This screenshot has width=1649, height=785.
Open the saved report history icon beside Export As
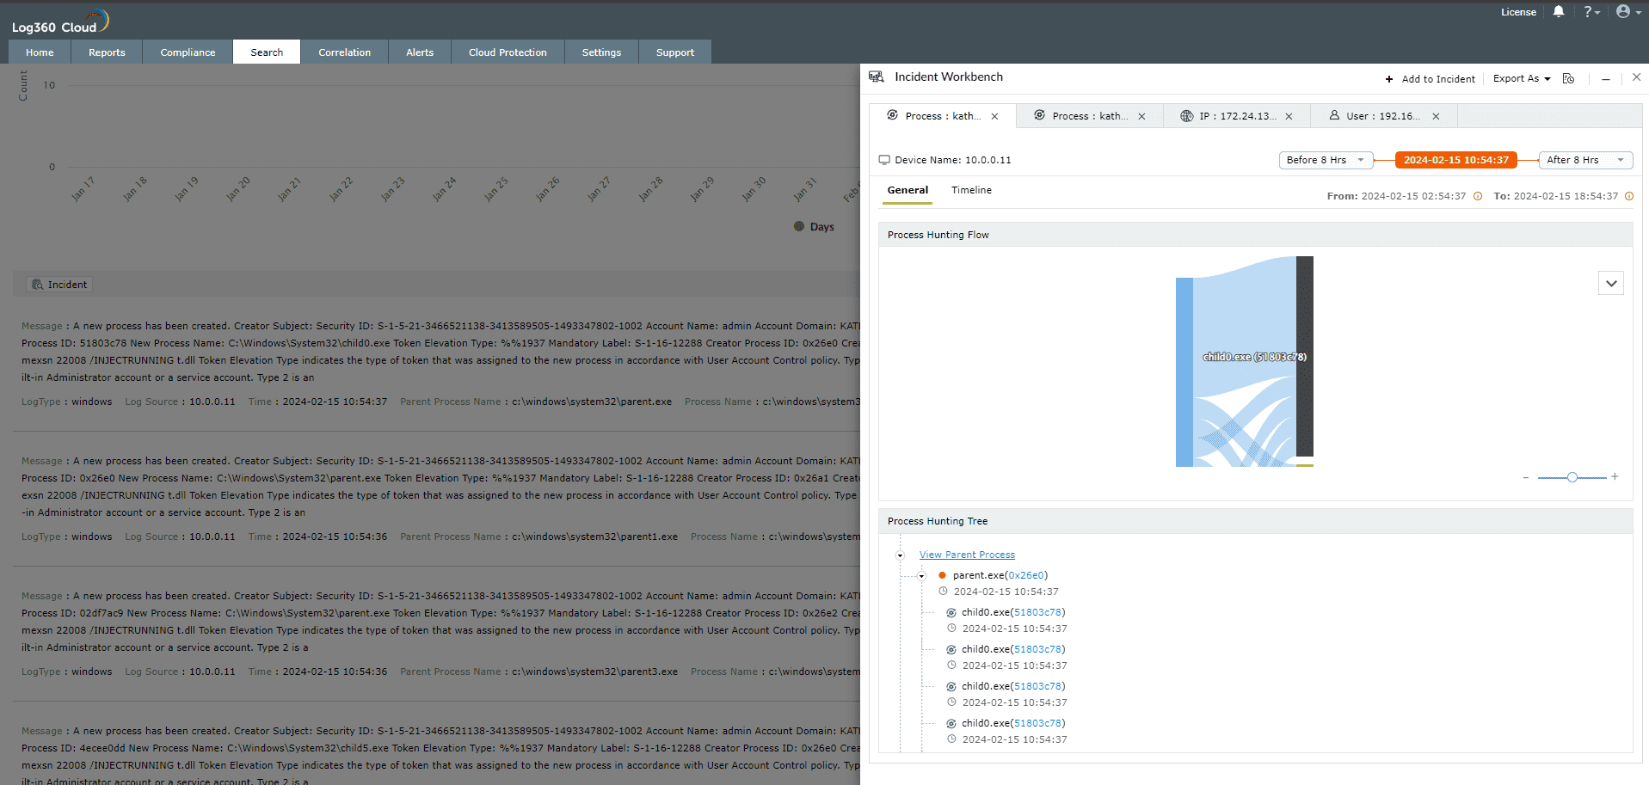(1568, 78)
